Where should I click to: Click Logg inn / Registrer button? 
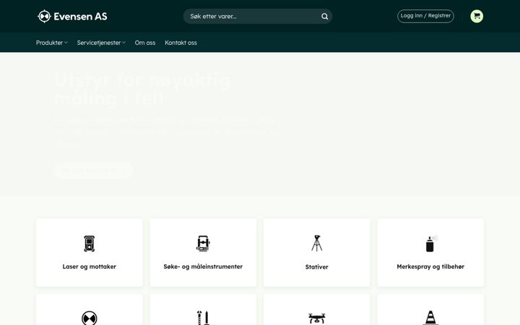(425, 16)
